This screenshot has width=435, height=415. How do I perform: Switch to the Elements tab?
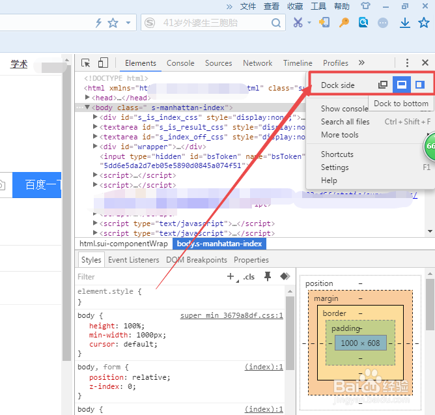pyautogui.click(x=141, y=63)
